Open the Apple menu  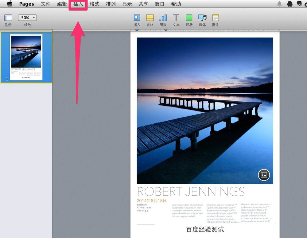(10, 4)
